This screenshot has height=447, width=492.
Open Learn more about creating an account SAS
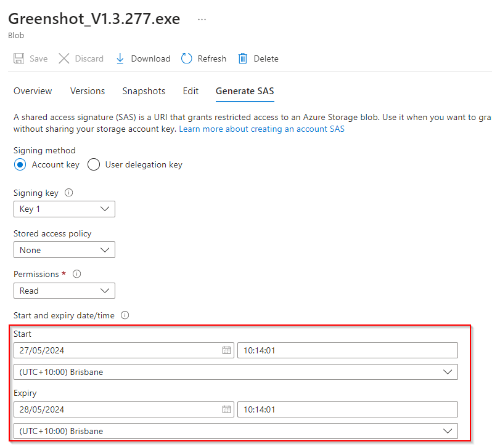[261, 129]
